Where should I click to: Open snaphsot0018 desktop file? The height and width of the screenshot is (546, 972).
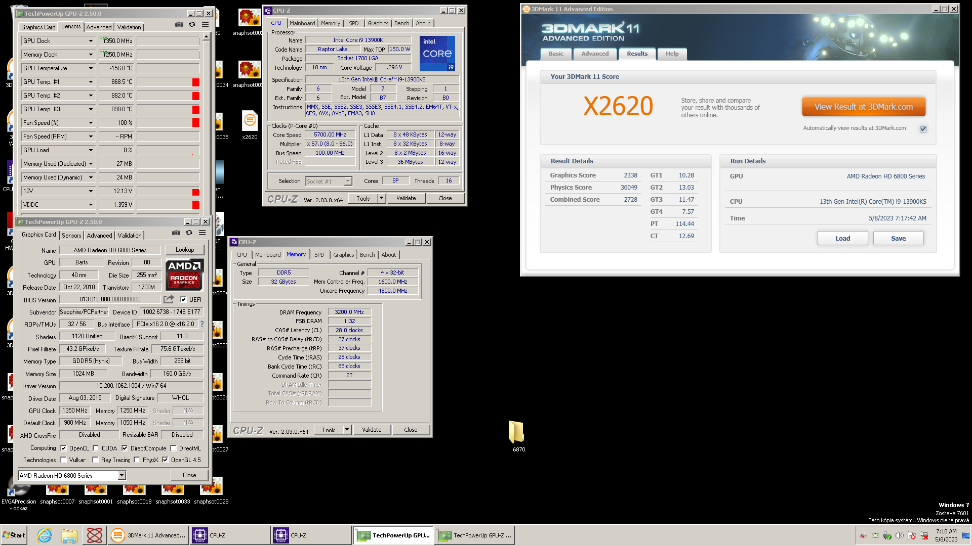coord(134,495)
